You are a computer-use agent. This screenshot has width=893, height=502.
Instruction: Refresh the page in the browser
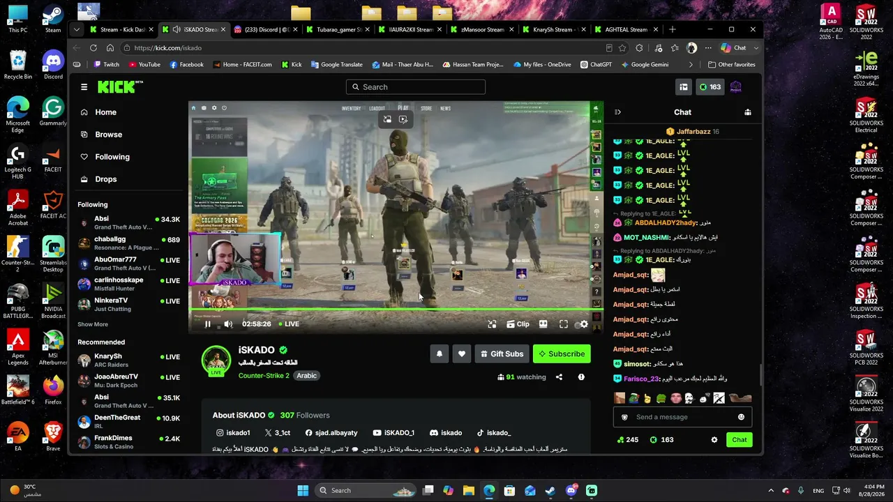(x=93, y=48)
